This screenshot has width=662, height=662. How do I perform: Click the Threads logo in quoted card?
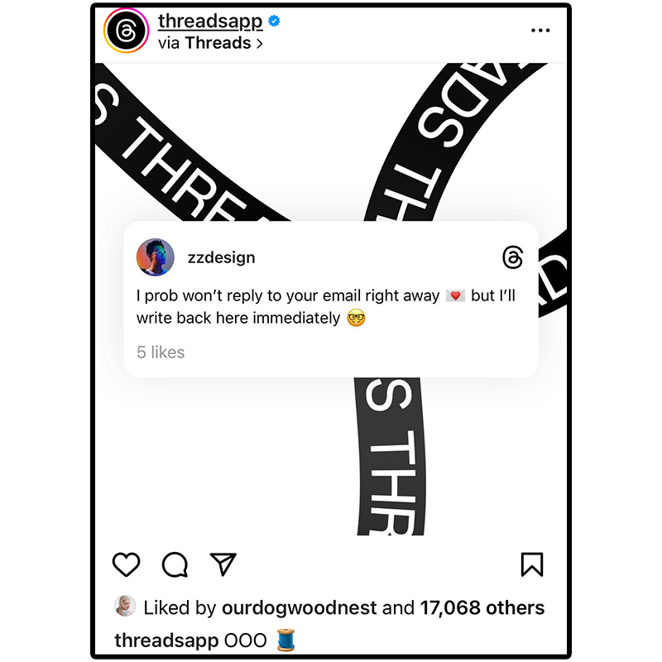(x=512, y=257)
